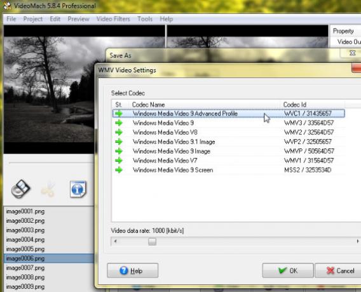The height and width of the screenshot is (292, 361).
Task: Click the film reel open media icon
Action: [x=20, y=189]
